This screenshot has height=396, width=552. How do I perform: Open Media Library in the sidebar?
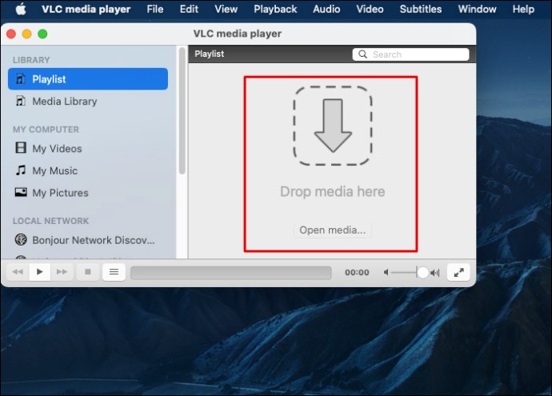[64, 102]
